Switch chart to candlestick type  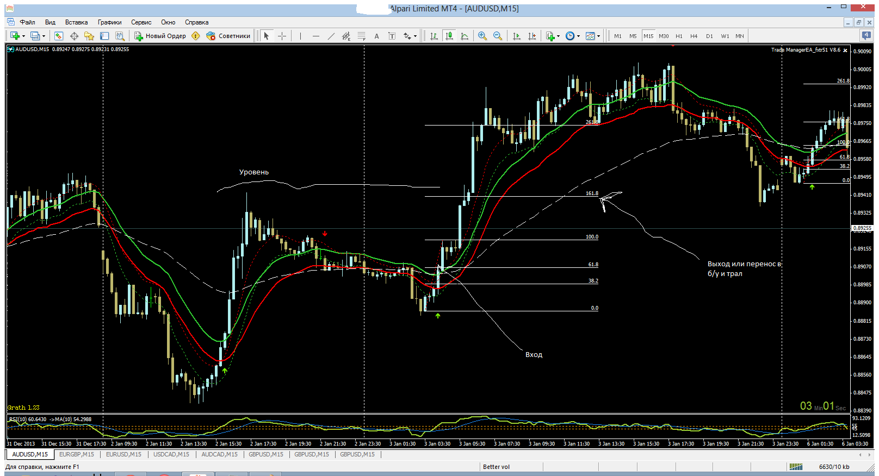449,36
